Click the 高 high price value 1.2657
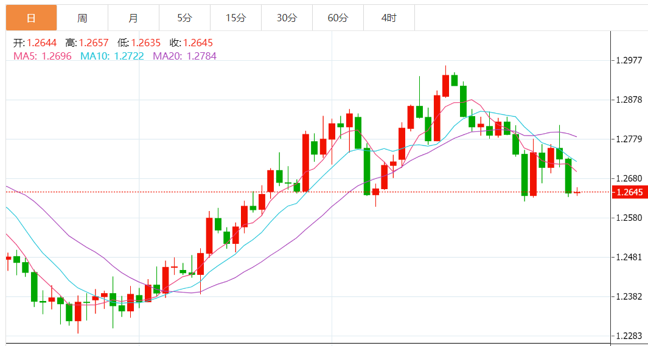Image resolution: width=648 pixels, height=346 pixels. click(x=93, y=43)
